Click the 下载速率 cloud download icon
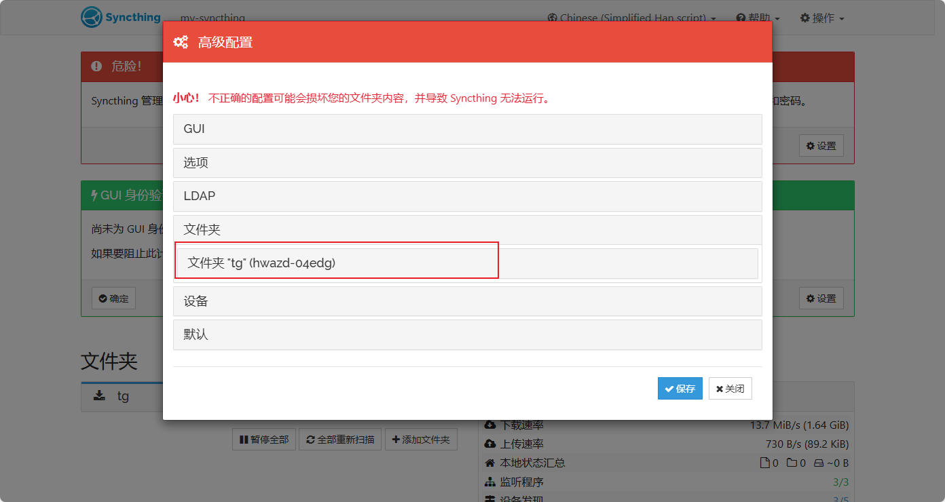 tap(490, 425)
